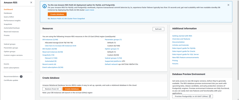Open Getting started with RDS
239x100 pixels.
pyautogui.click(x=182, y=36)
